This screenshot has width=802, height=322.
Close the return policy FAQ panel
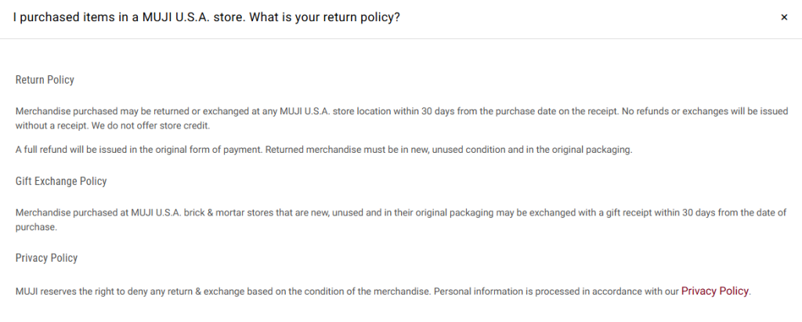point(784,17)
